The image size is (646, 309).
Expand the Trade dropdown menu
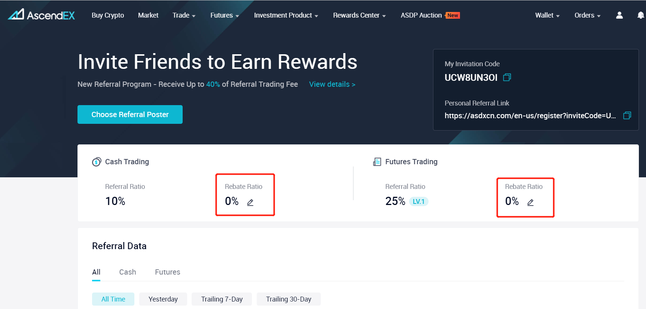tap(184, 15)
